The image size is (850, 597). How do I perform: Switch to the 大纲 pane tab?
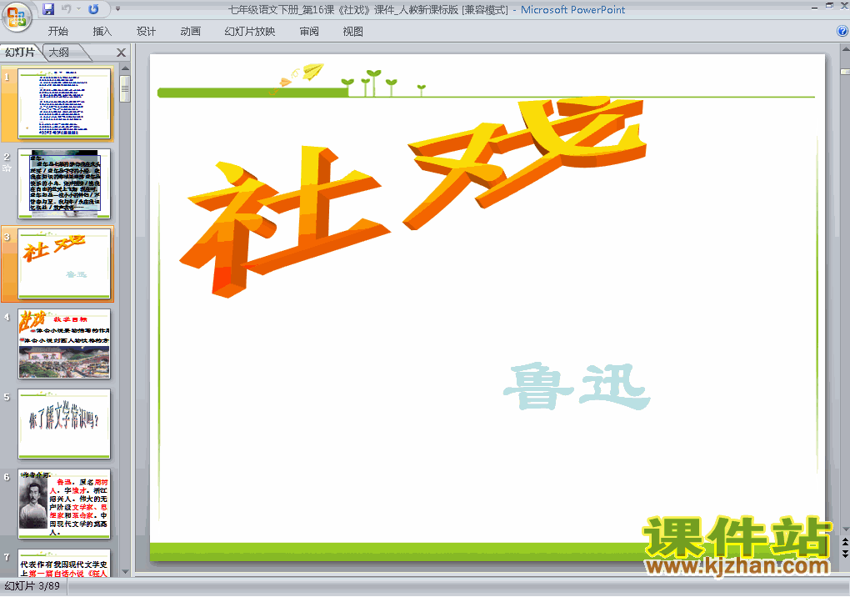(x=60, y=52)
